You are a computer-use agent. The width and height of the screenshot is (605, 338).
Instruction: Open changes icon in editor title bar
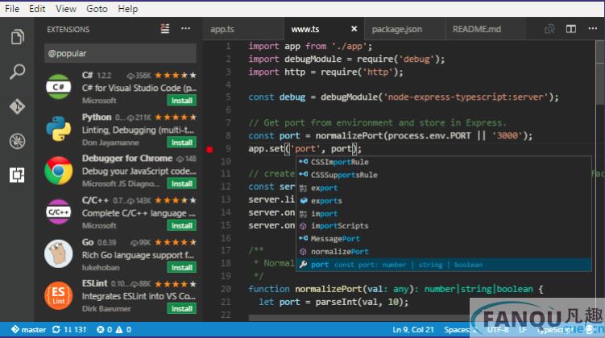[x=549, y=29]
